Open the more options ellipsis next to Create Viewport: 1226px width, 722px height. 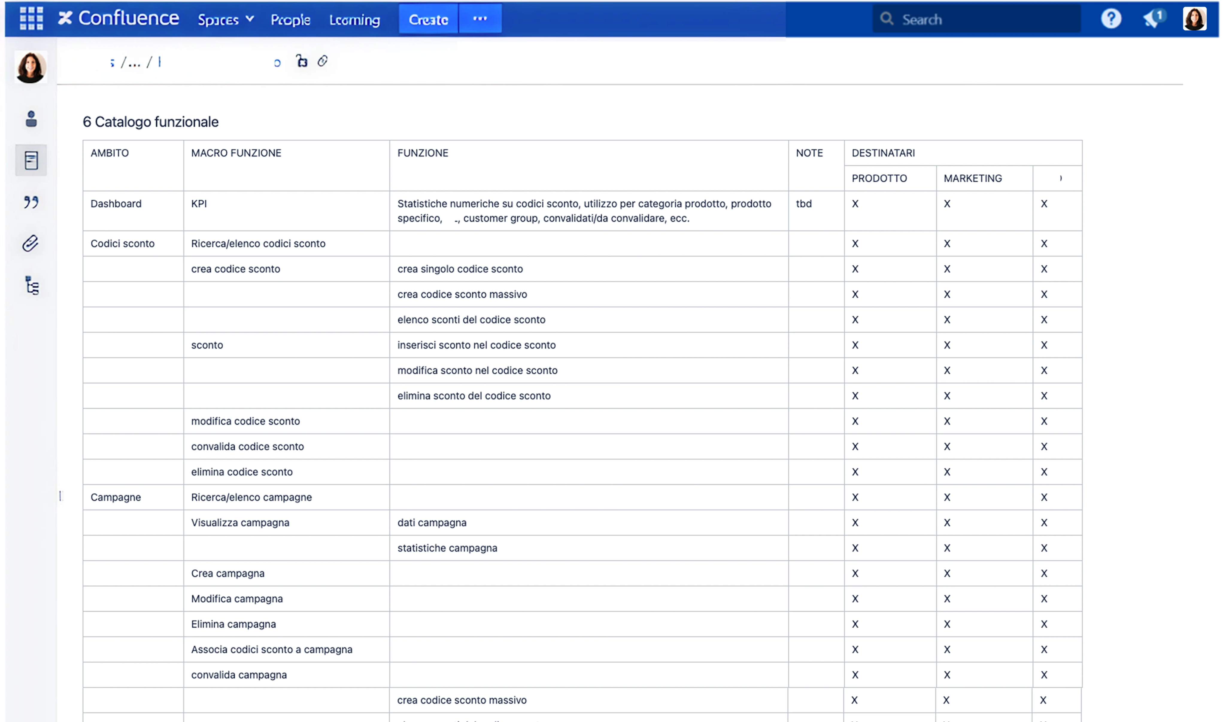click(480, 19)
